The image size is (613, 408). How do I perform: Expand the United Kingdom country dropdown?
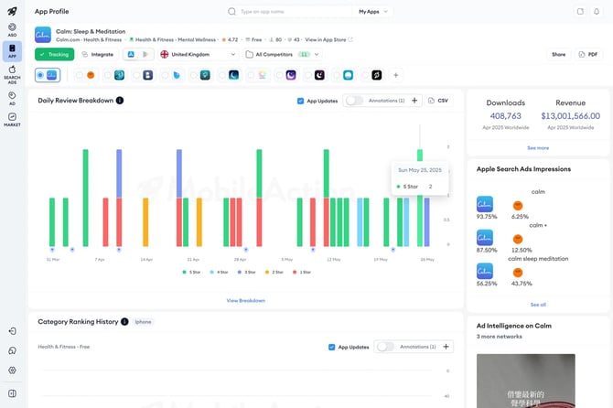point(199,54)
